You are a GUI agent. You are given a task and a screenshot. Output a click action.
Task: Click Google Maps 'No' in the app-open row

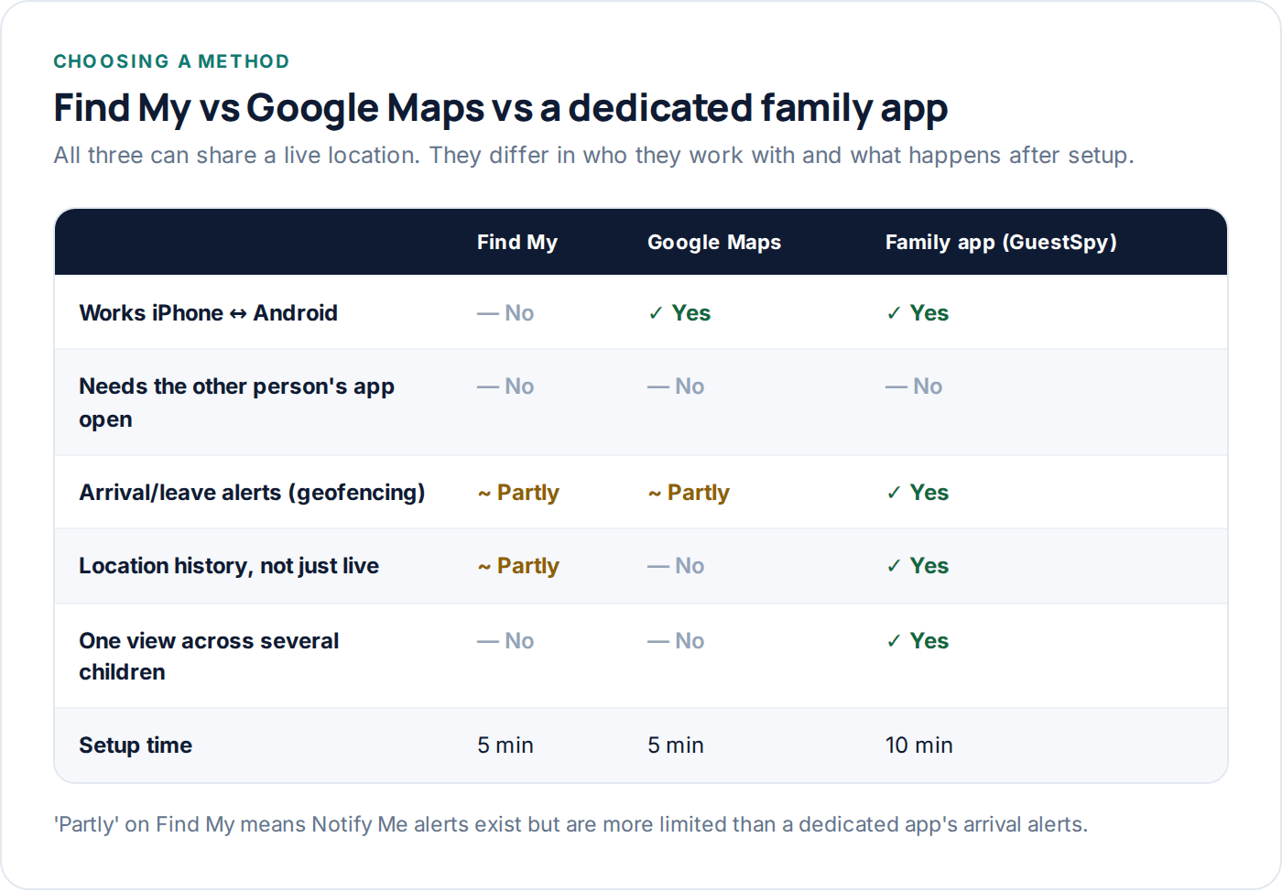coord(676,386)
